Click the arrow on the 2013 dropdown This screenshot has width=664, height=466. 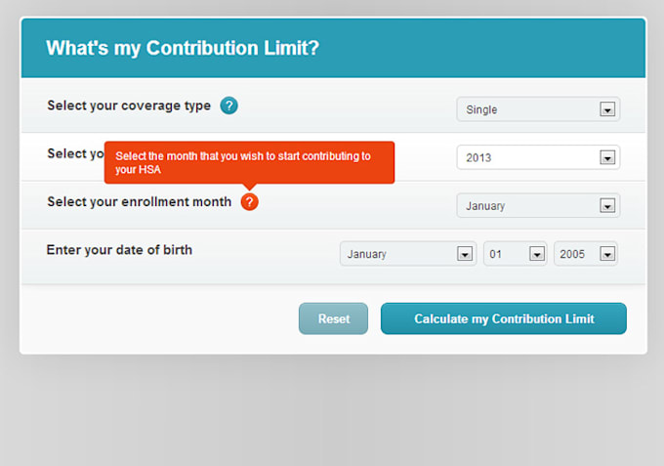point(607,157)
